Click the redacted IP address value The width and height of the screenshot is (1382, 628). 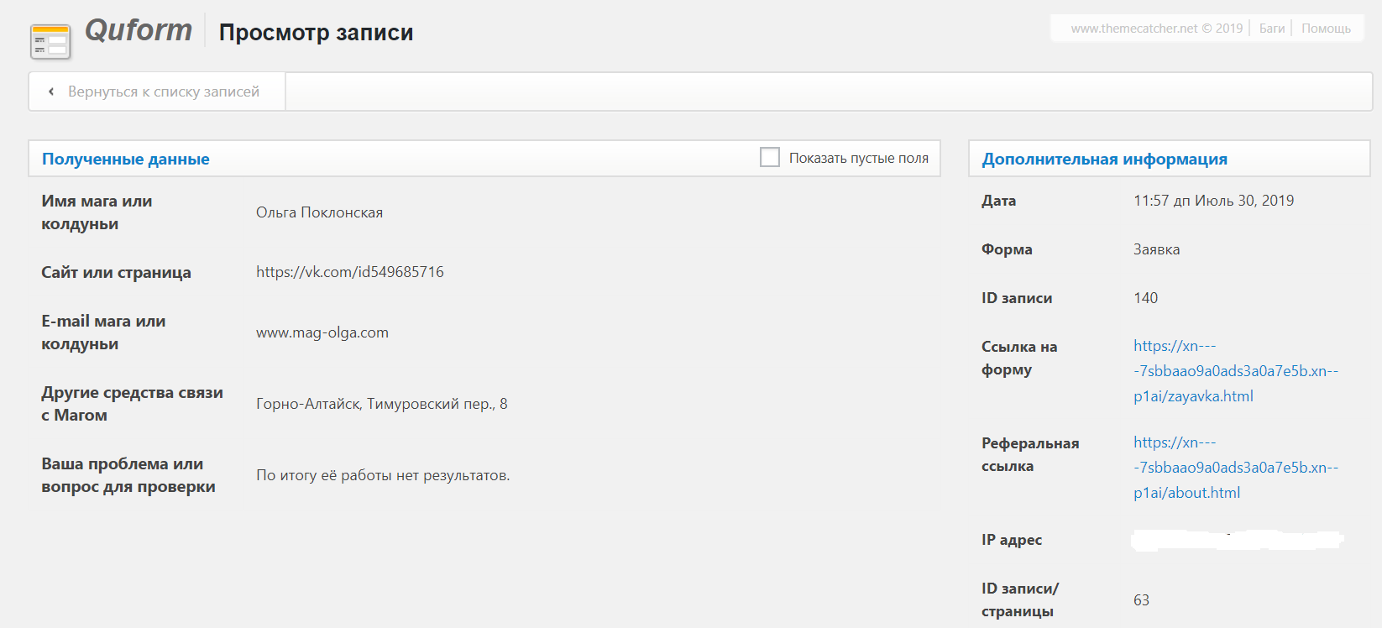(1236, 540)
